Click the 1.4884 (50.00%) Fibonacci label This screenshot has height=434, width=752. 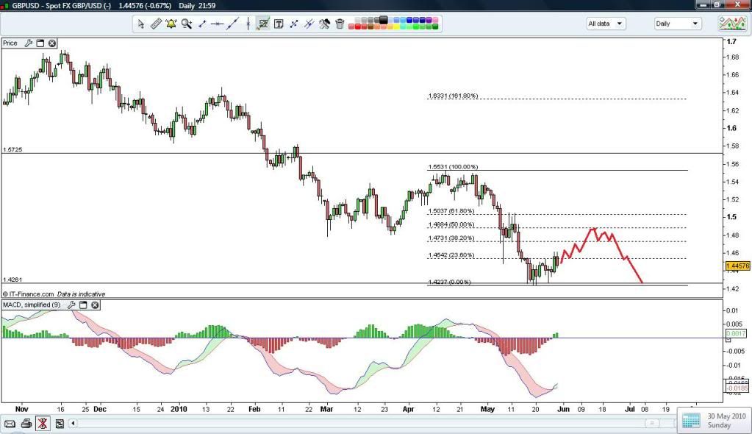coord(451,224)
